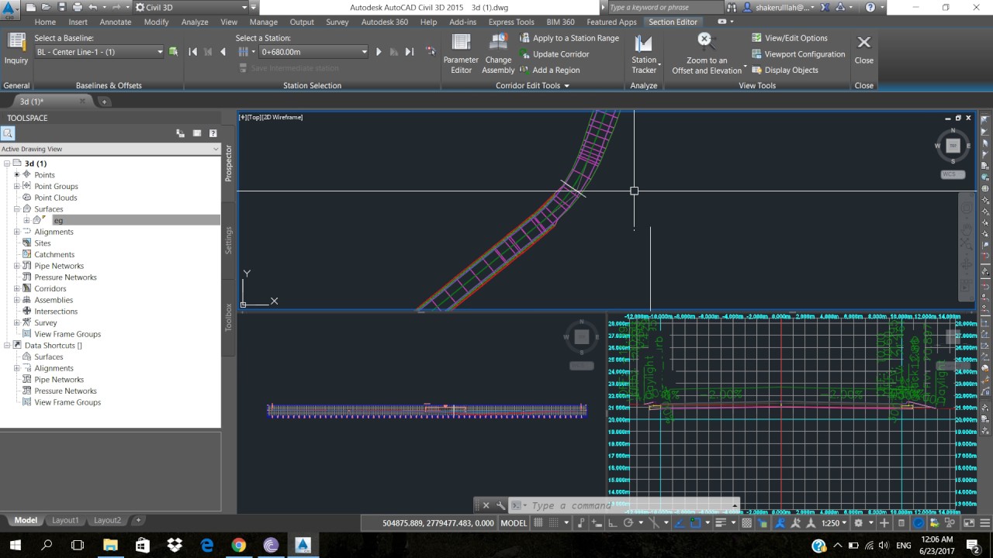
Task: Select the Section Editor tab
Action: pyautogui.click(x=673, y=22)
